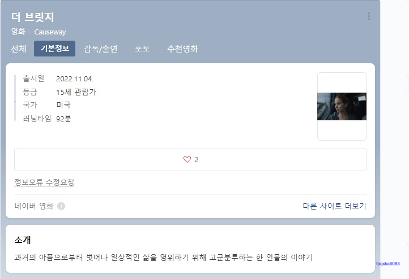The image size is (409, 279).
Task: Open 다른 사이트 더보기 link
Action: (x=334, y=206)
